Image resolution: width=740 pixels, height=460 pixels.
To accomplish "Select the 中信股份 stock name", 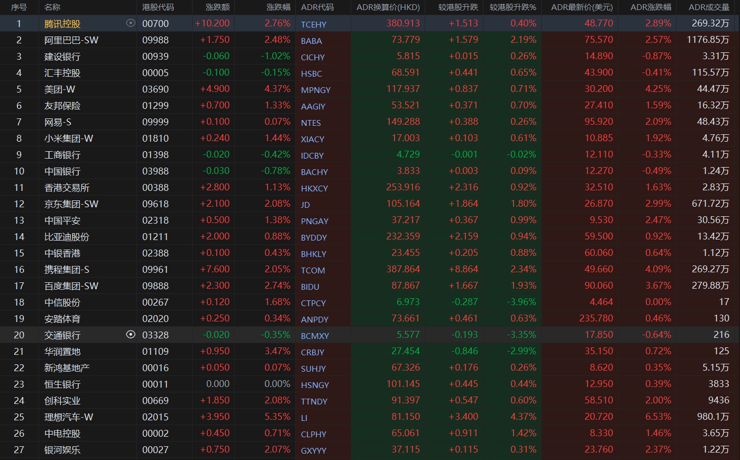I will tap(62, 302).
